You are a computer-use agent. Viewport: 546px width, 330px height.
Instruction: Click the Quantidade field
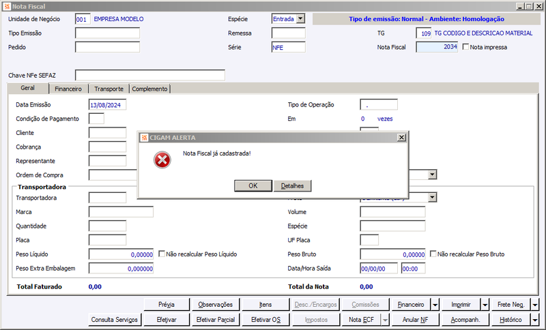(x=108, y=226)
